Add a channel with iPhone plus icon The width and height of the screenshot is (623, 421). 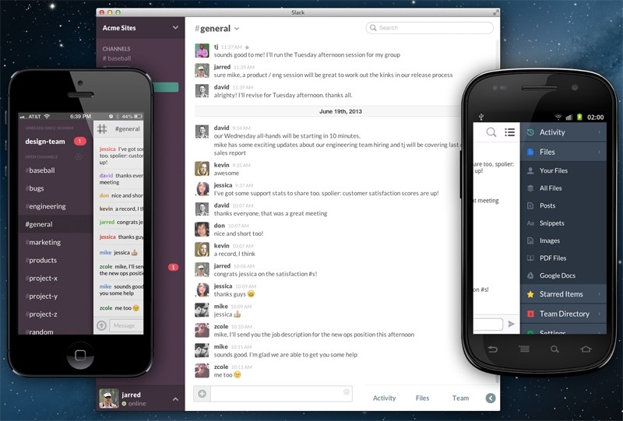pyautogui.click(x=79, y=156)
